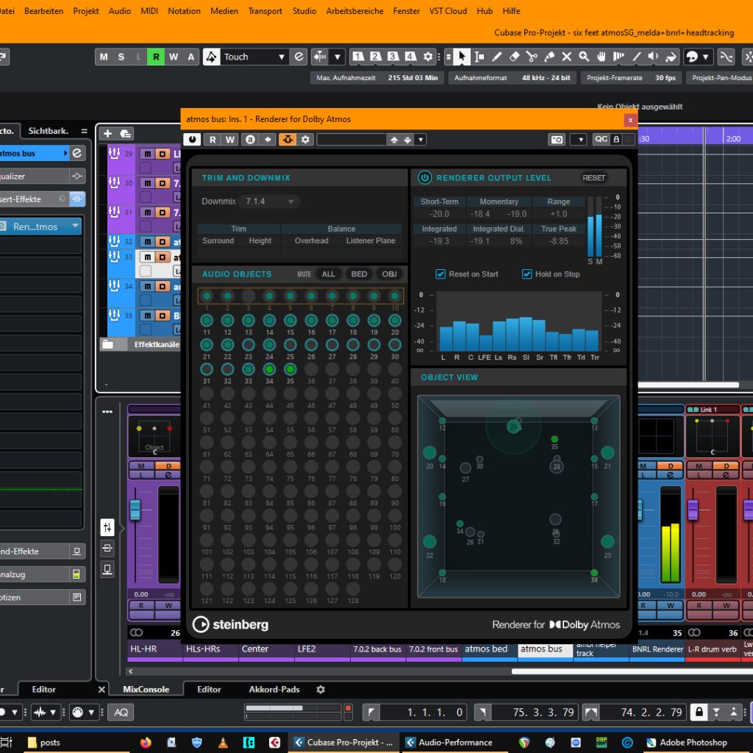Open Firefox from the taskbar
Image resolution: width=753 pixels, height=753 pixels.
coord(146,743)
